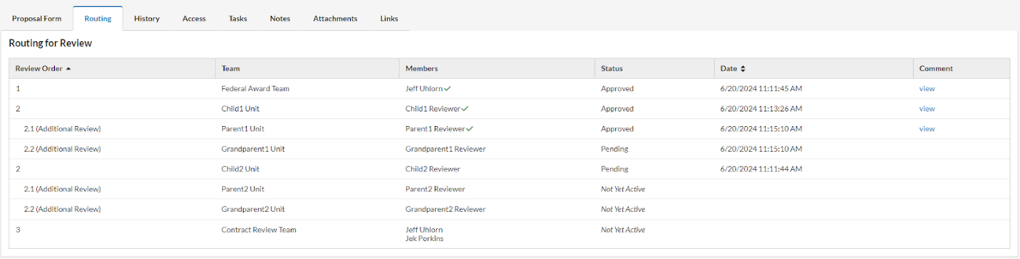The width and height of the screenshot is (1020, 259).
Task: View comment for Federal Award Team
Action: [x=927, y=89]
